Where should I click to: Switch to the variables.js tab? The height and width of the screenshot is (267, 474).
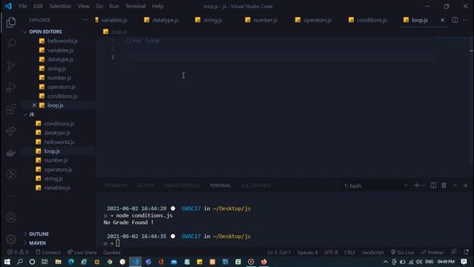pos(113,20)
